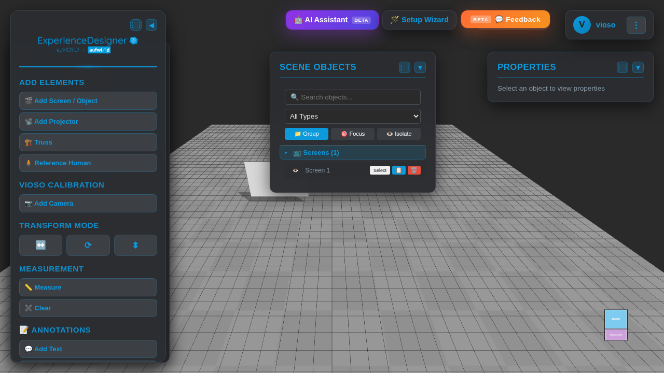Collapse the Screens (1) group

tap(286, 152)
